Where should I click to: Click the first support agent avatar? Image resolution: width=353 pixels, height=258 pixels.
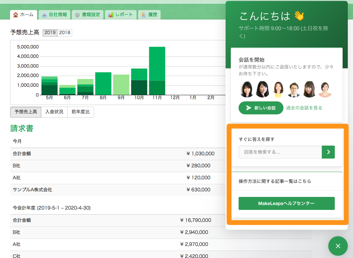pos(247,89)
